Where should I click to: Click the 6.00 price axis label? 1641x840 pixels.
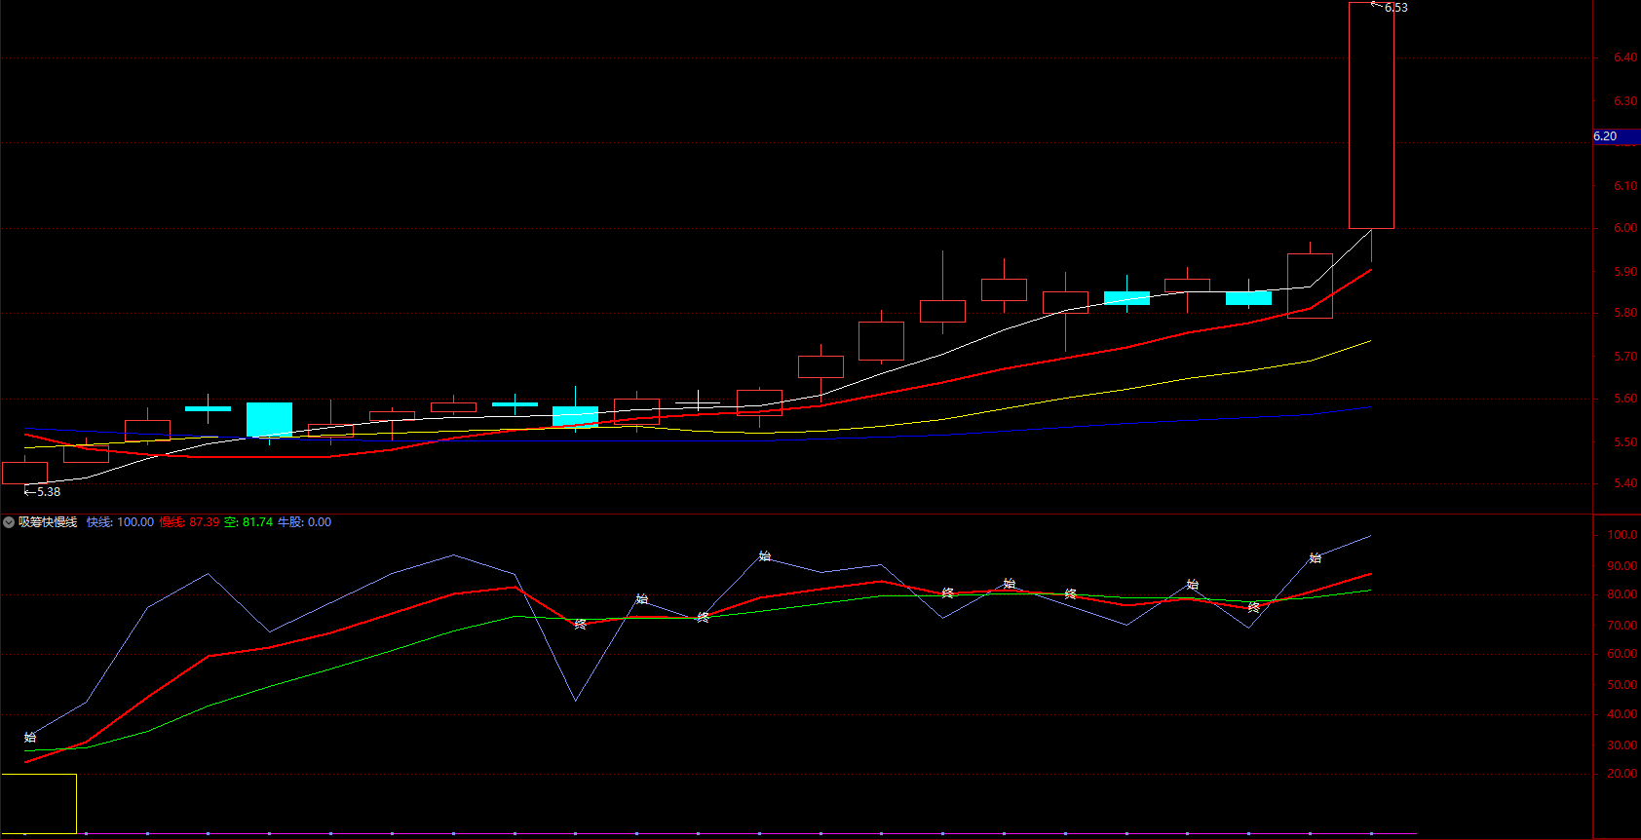1625,228
